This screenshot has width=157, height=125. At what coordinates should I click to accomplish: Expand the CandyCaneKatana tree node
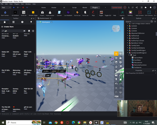pos(127,48)
